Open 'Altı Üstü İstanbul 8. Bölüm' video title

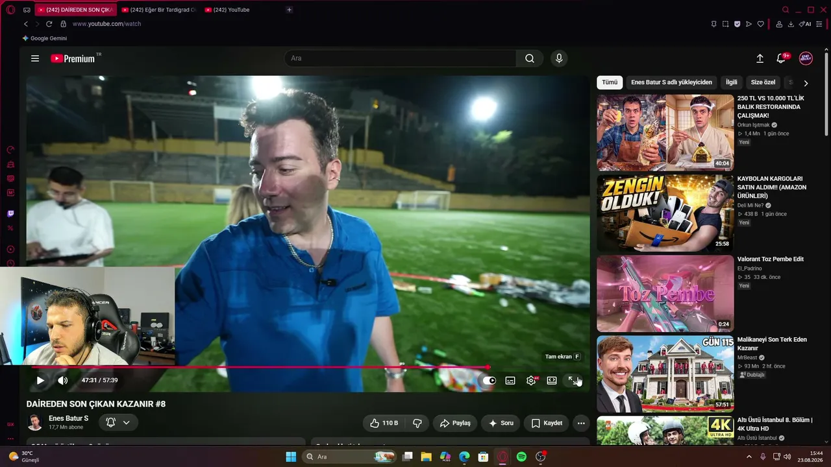[775, 424]
